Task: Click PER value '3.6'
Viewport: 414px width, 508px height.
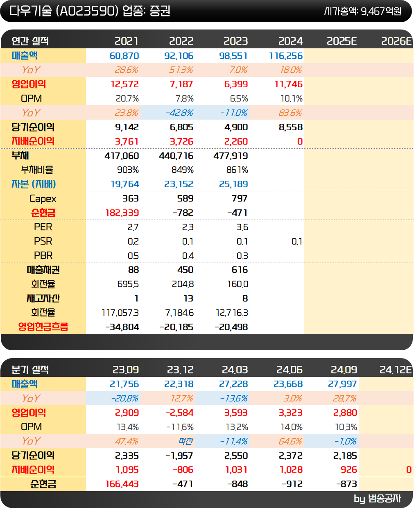Action: pos(242,227)
